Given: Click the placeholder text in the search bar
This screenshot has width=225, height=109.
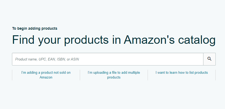Looking at the screenshot, I should (x=47, y=59).
